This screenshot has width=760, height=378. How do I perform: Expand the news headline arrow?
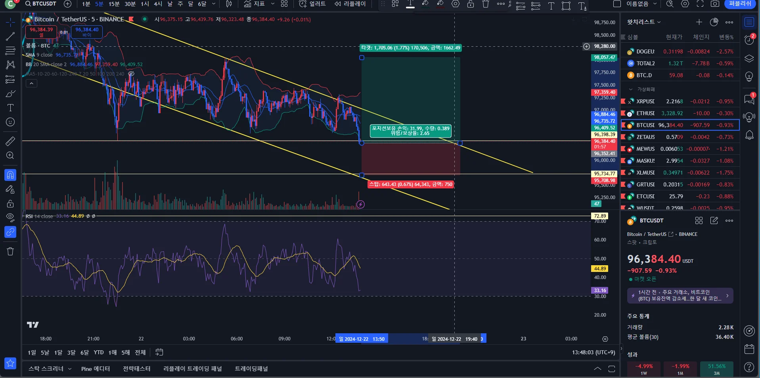click(x=727, y=296)
